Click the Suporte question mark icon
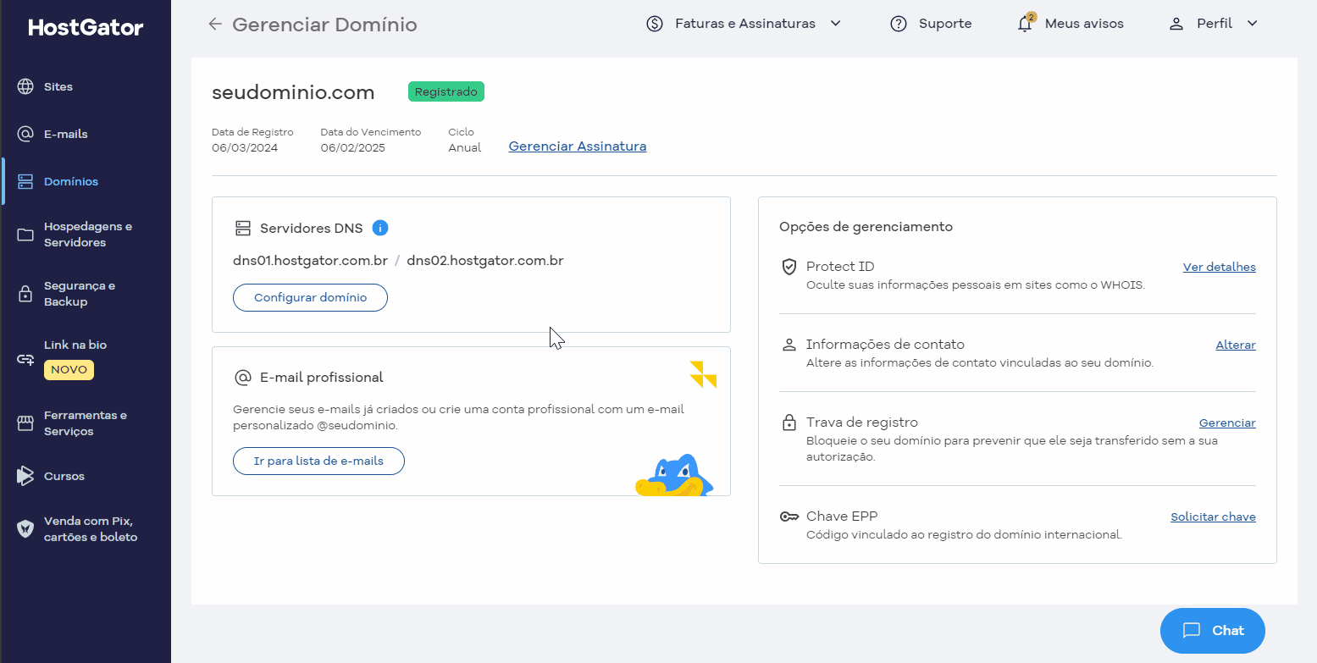 [899, 24]
